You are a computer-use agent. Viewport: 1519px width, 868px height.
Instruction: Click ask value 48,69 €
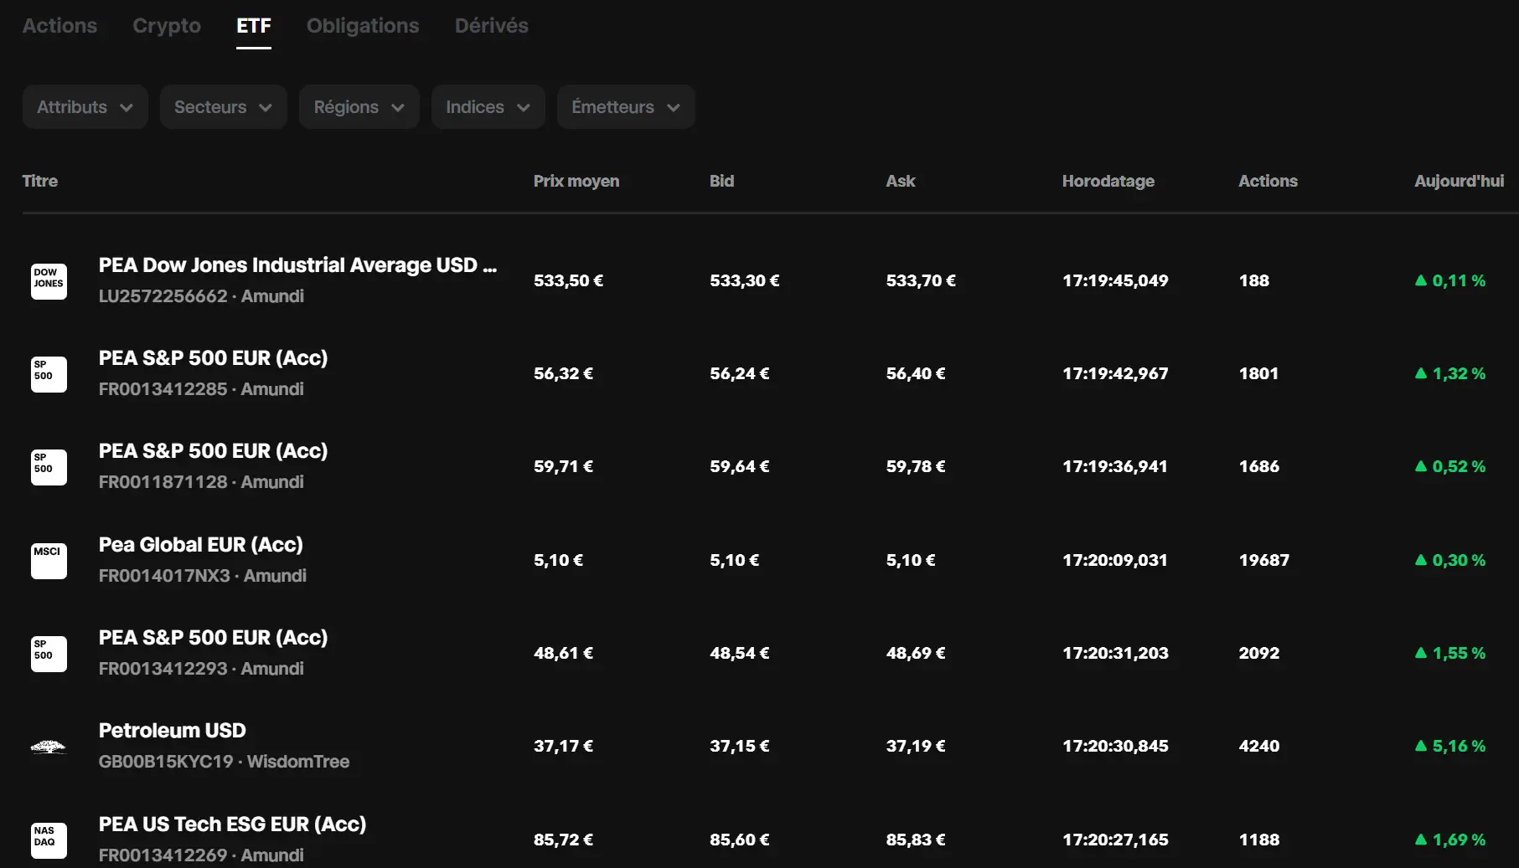[916, 653]
